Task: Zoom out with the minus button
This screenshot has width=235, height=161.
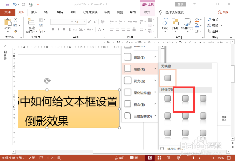Action: point(185,158)
